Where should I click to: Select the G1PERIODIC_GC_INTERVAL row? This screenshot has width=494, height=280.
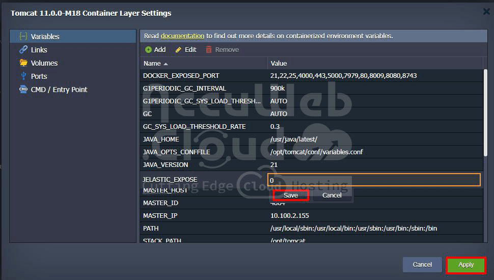312,88
